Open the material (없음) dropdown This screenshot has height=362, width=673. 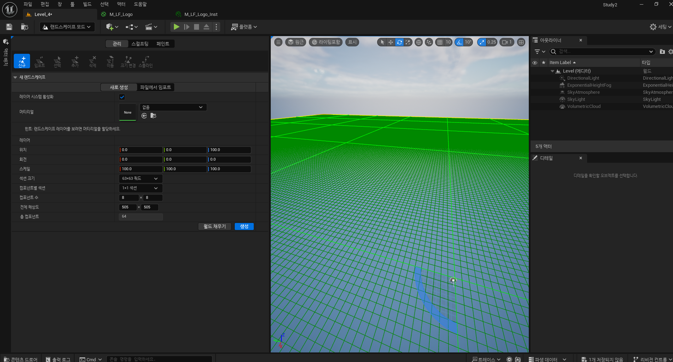tap(173, 107)
